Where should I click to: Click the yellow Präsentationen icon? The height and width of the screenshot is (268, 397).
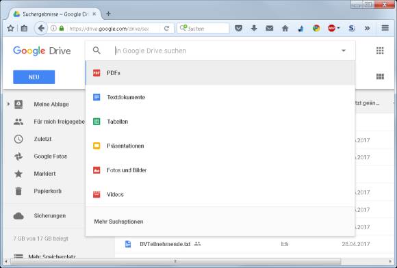(x=97, y=146)
